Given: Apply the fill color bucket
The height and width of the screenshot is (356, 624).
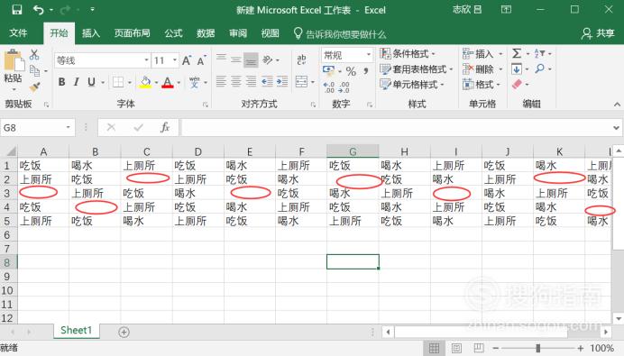Looking at the screenshot, I should 145,82.
